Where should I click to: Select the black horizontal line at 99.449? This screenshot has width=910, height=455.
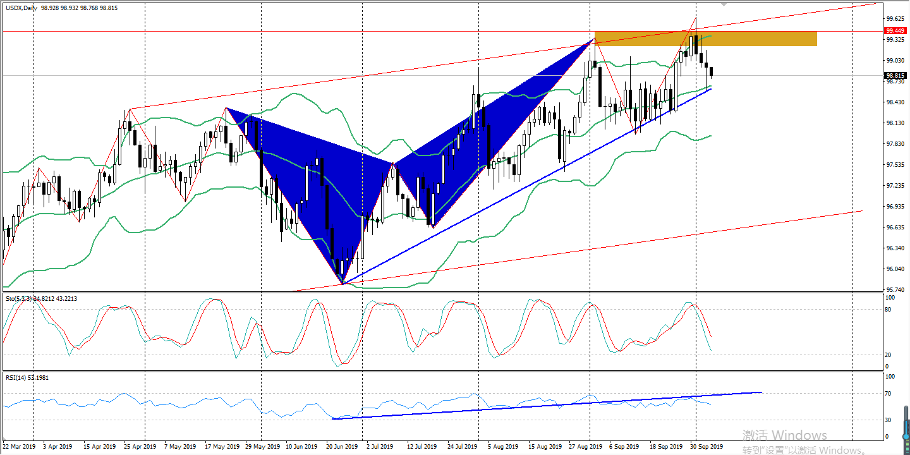coord(316,31)
